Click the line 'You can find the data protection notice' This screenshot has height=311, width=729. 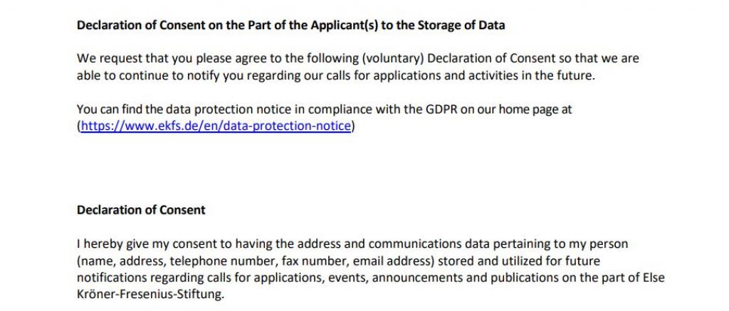coord(324,110)
